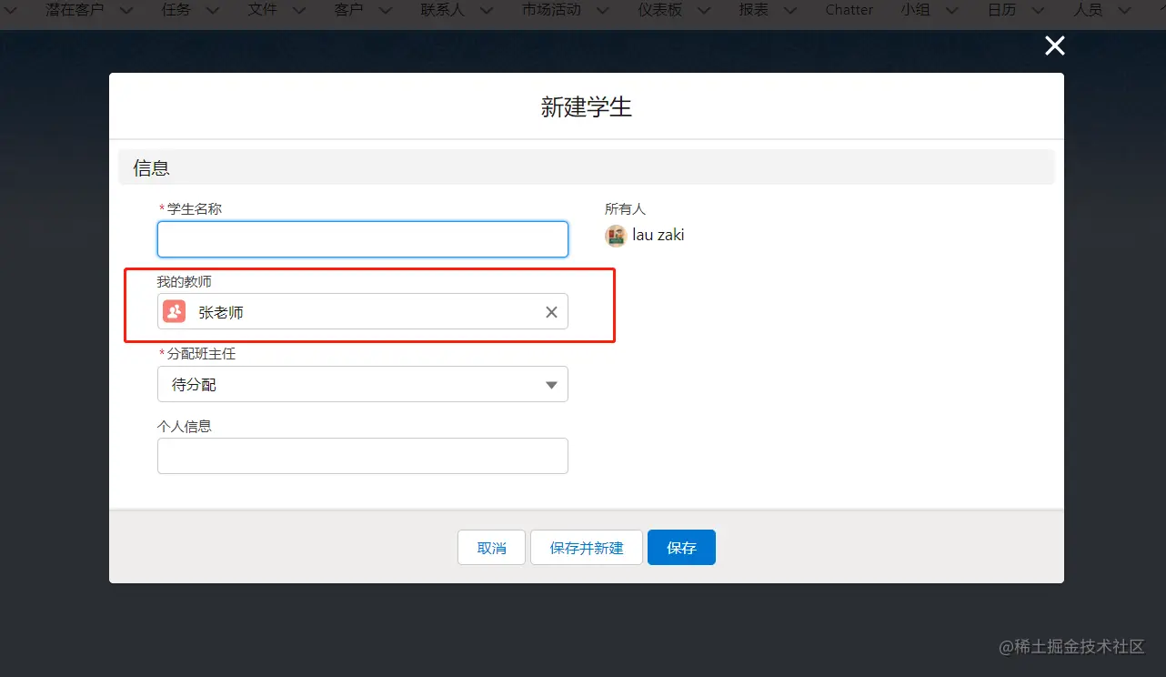Click the 取消 button
The width and height of the screenshot is (1166, 677).
pyautogui.click(x=491, y=548)
